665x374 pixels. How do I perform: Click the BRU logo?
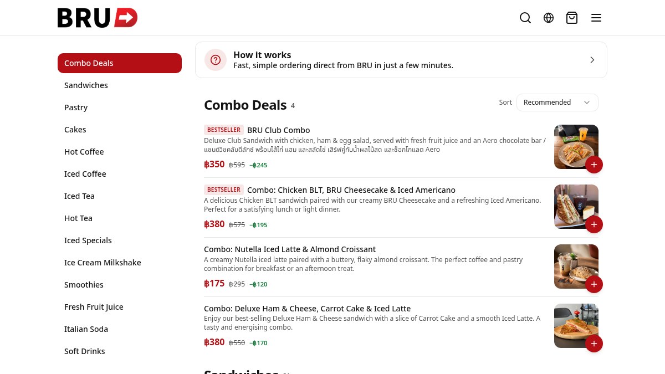98,18
